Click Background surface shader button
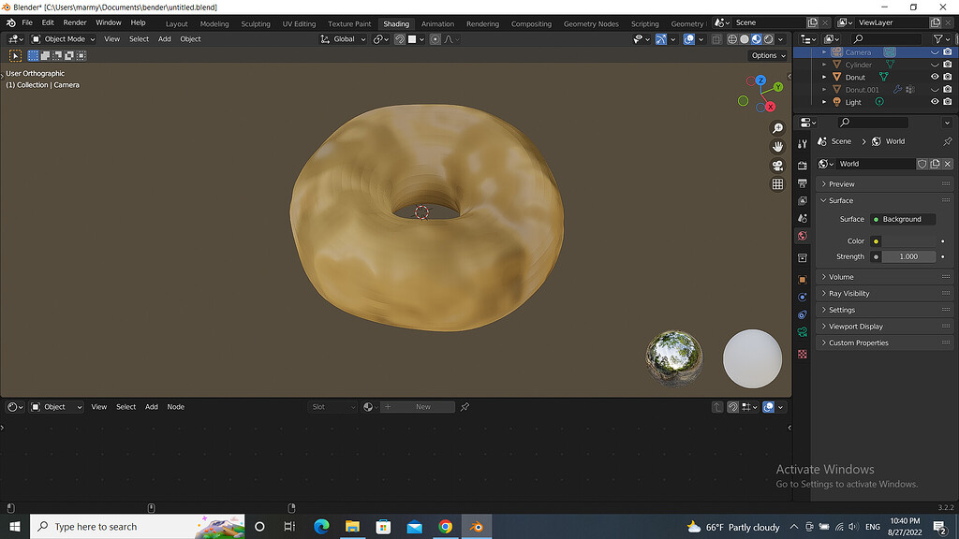This screenshot has width=959, height=539. pyautogui.click(x=903, y=219)
